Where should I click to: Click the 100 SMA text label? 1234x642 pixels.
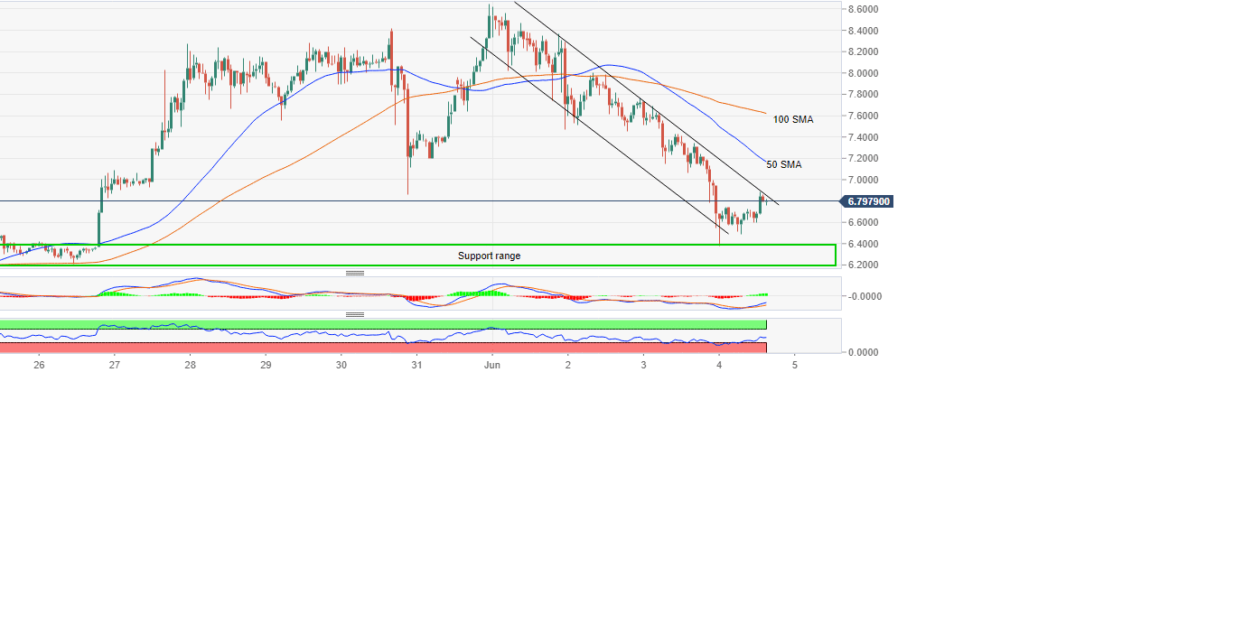(792, 119)
